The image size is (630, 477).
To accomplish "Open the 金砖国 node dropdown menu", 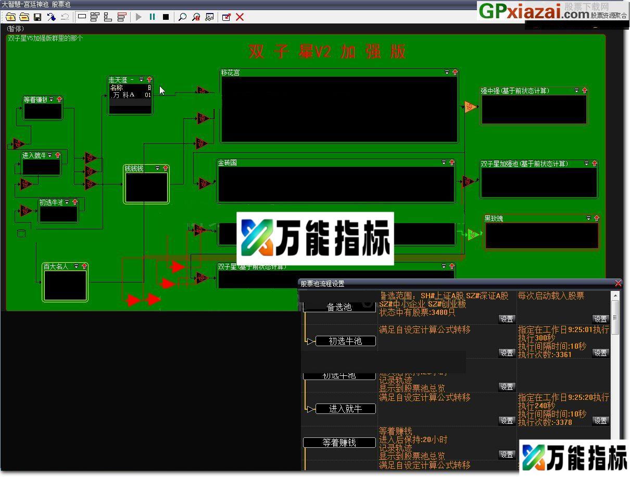I will [444, 163].
